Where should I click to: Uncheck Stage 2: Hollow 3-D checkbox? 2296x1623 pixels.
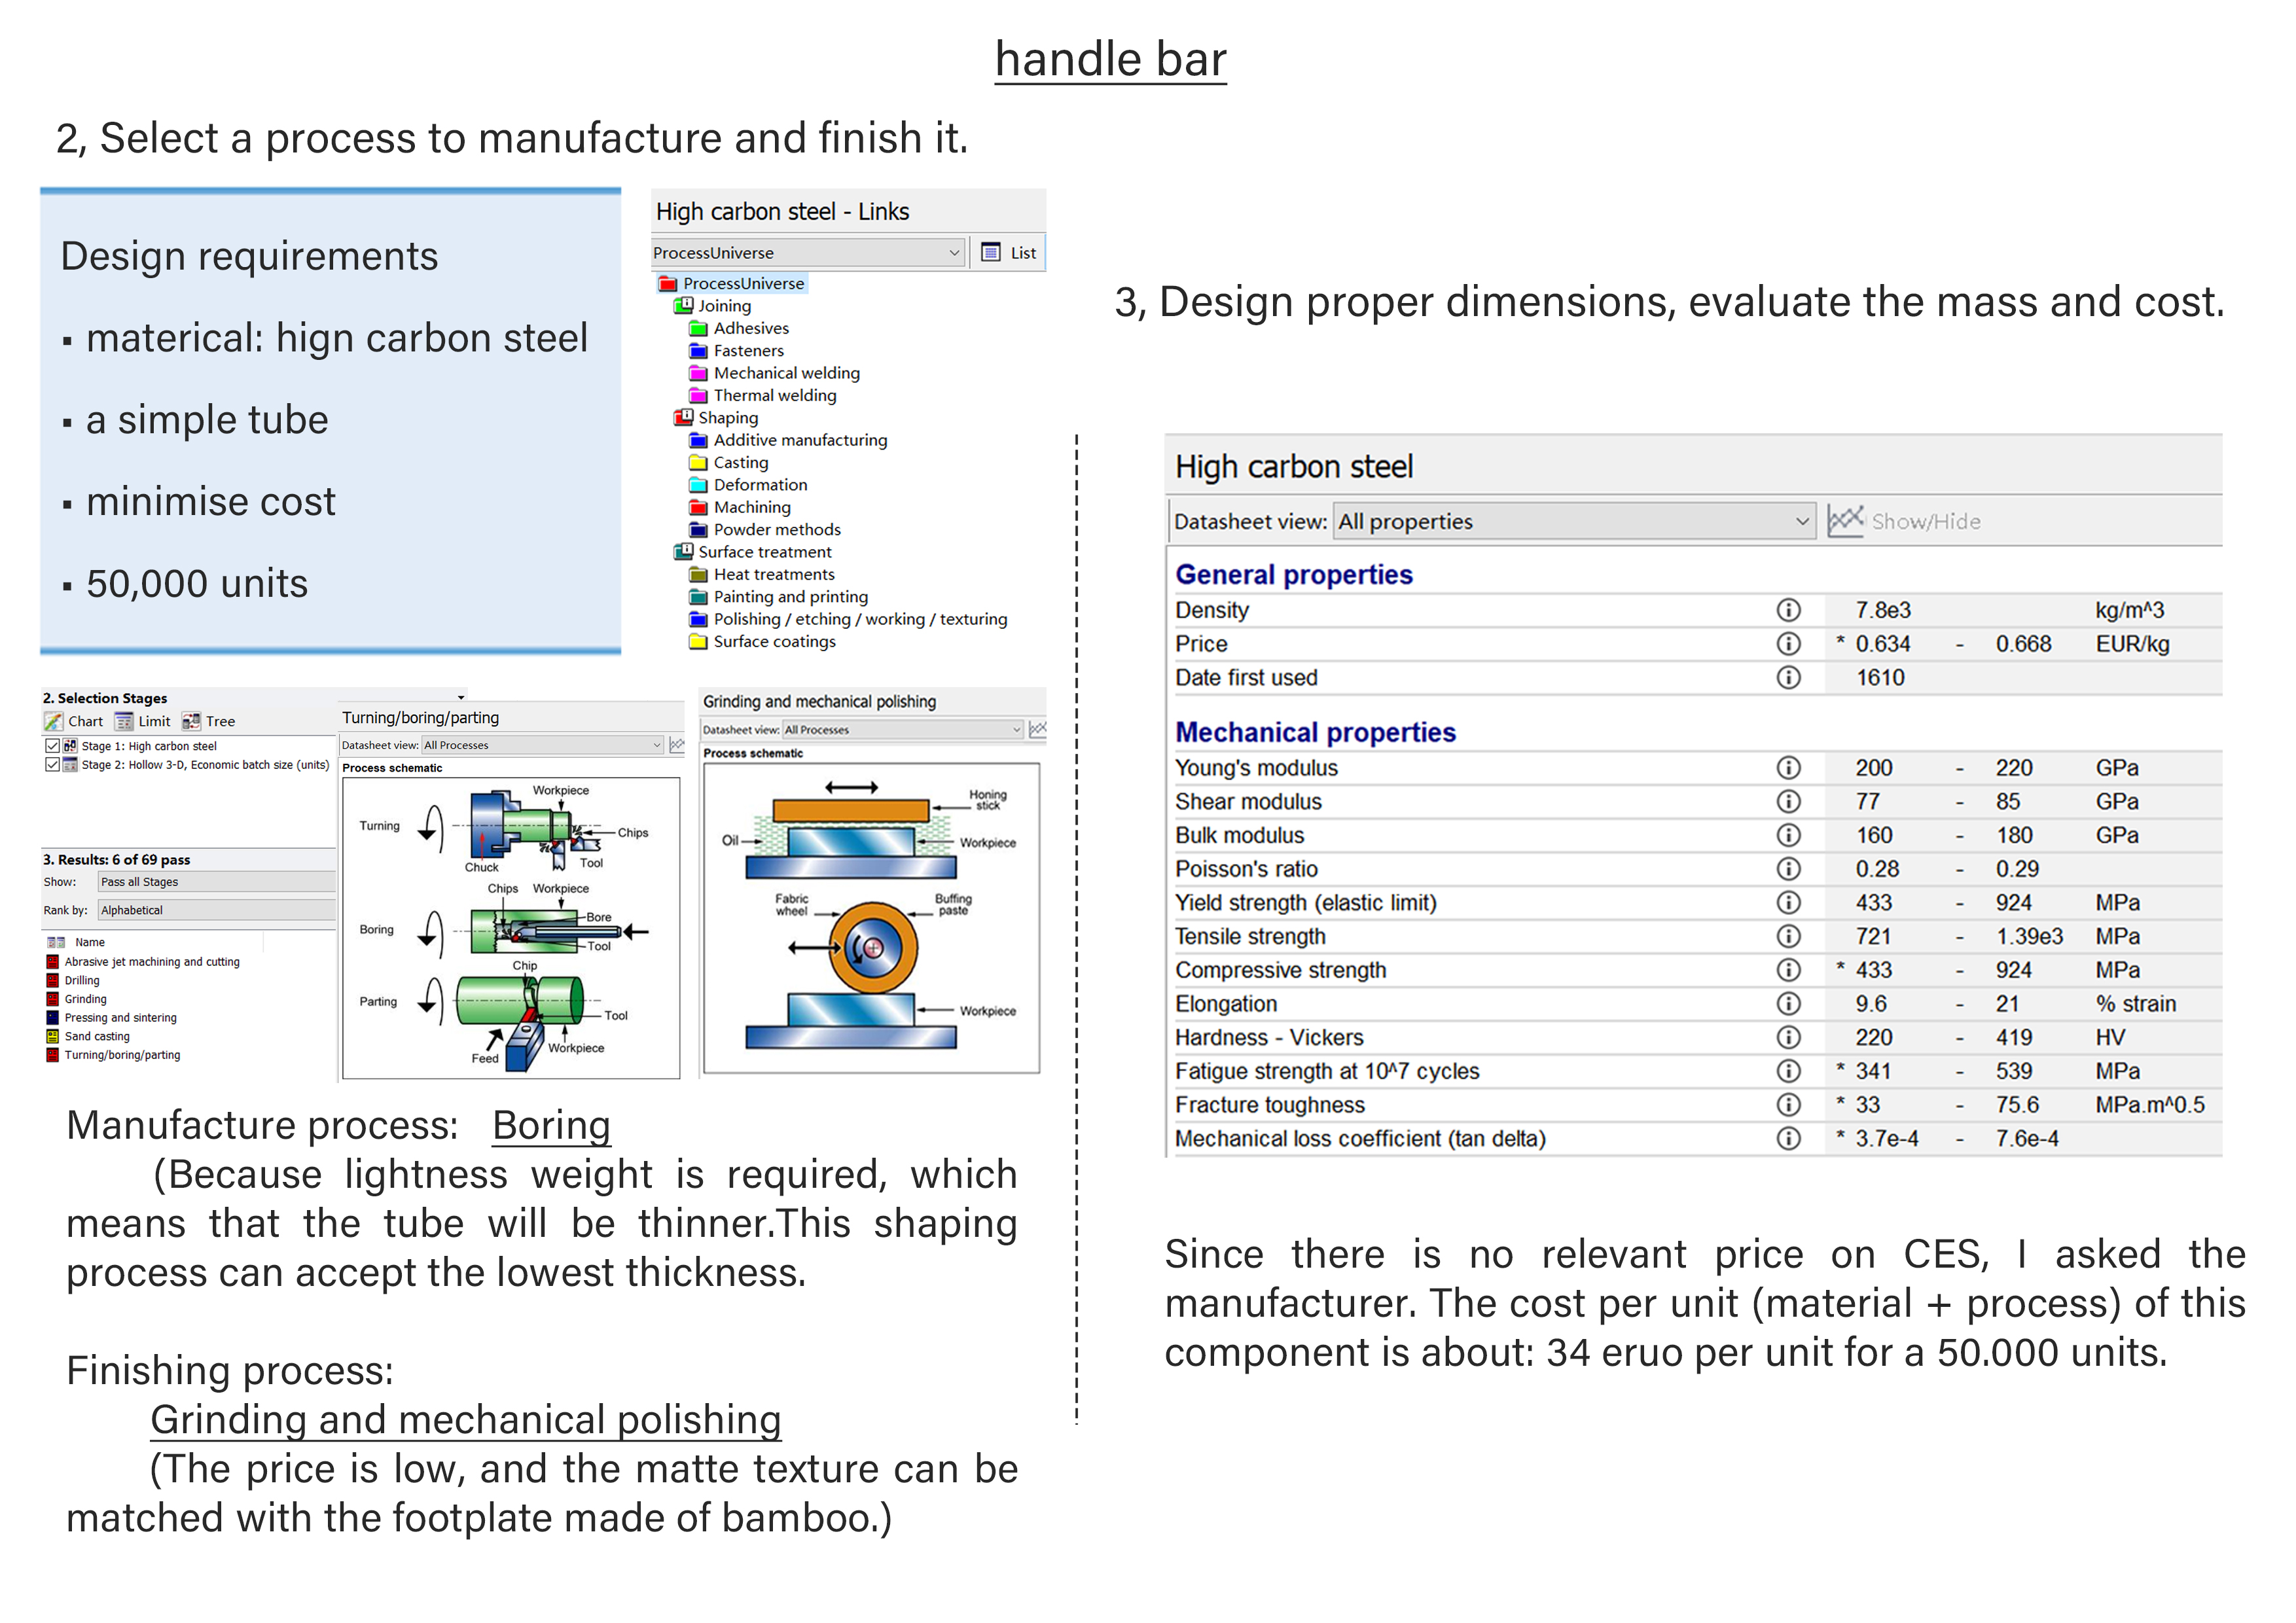pos(52,765)
